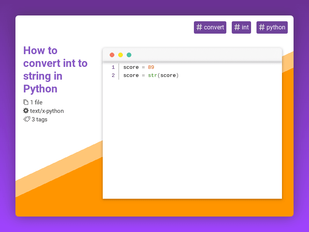Click the red traffic-light dot on the code window
The width and height of the screenshot is (309, 232).
click(x=112, y=55)
